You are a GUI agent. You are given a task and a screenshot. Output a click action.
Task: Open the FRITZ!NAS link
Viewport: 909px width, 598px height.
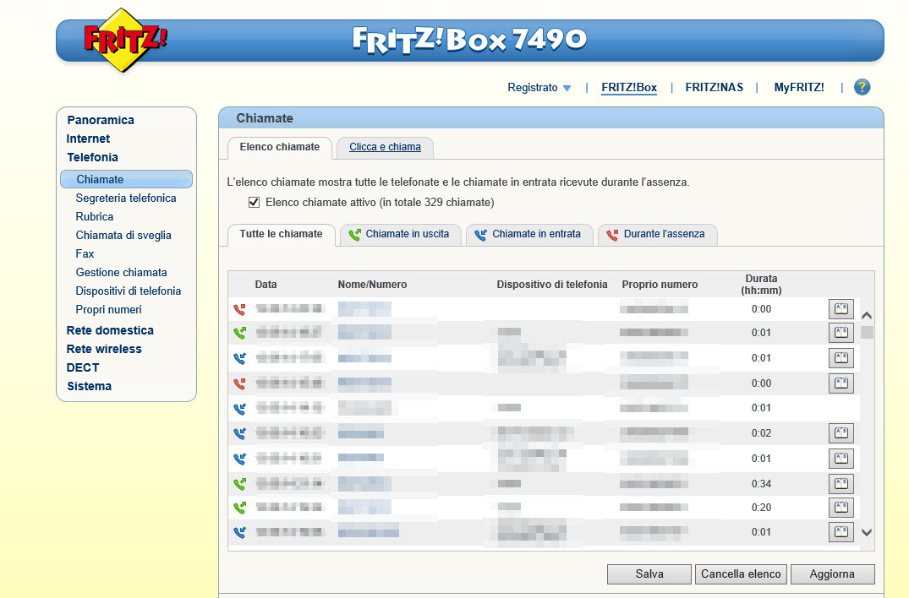pyautogui.click(x=715, y=87)
